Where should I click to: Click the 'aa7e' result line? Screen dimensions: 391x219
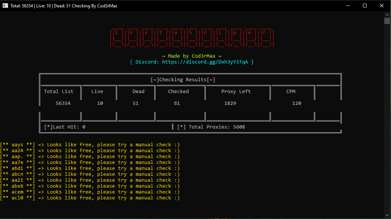90,162
